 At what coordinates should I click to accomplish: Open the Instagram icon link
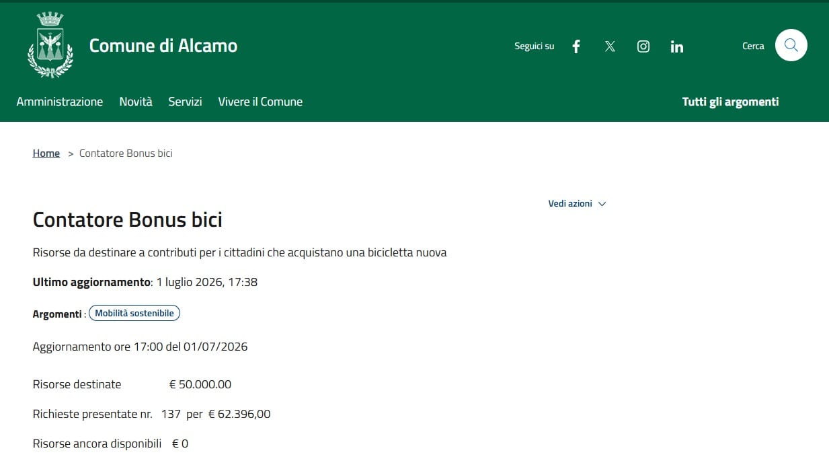643,46
